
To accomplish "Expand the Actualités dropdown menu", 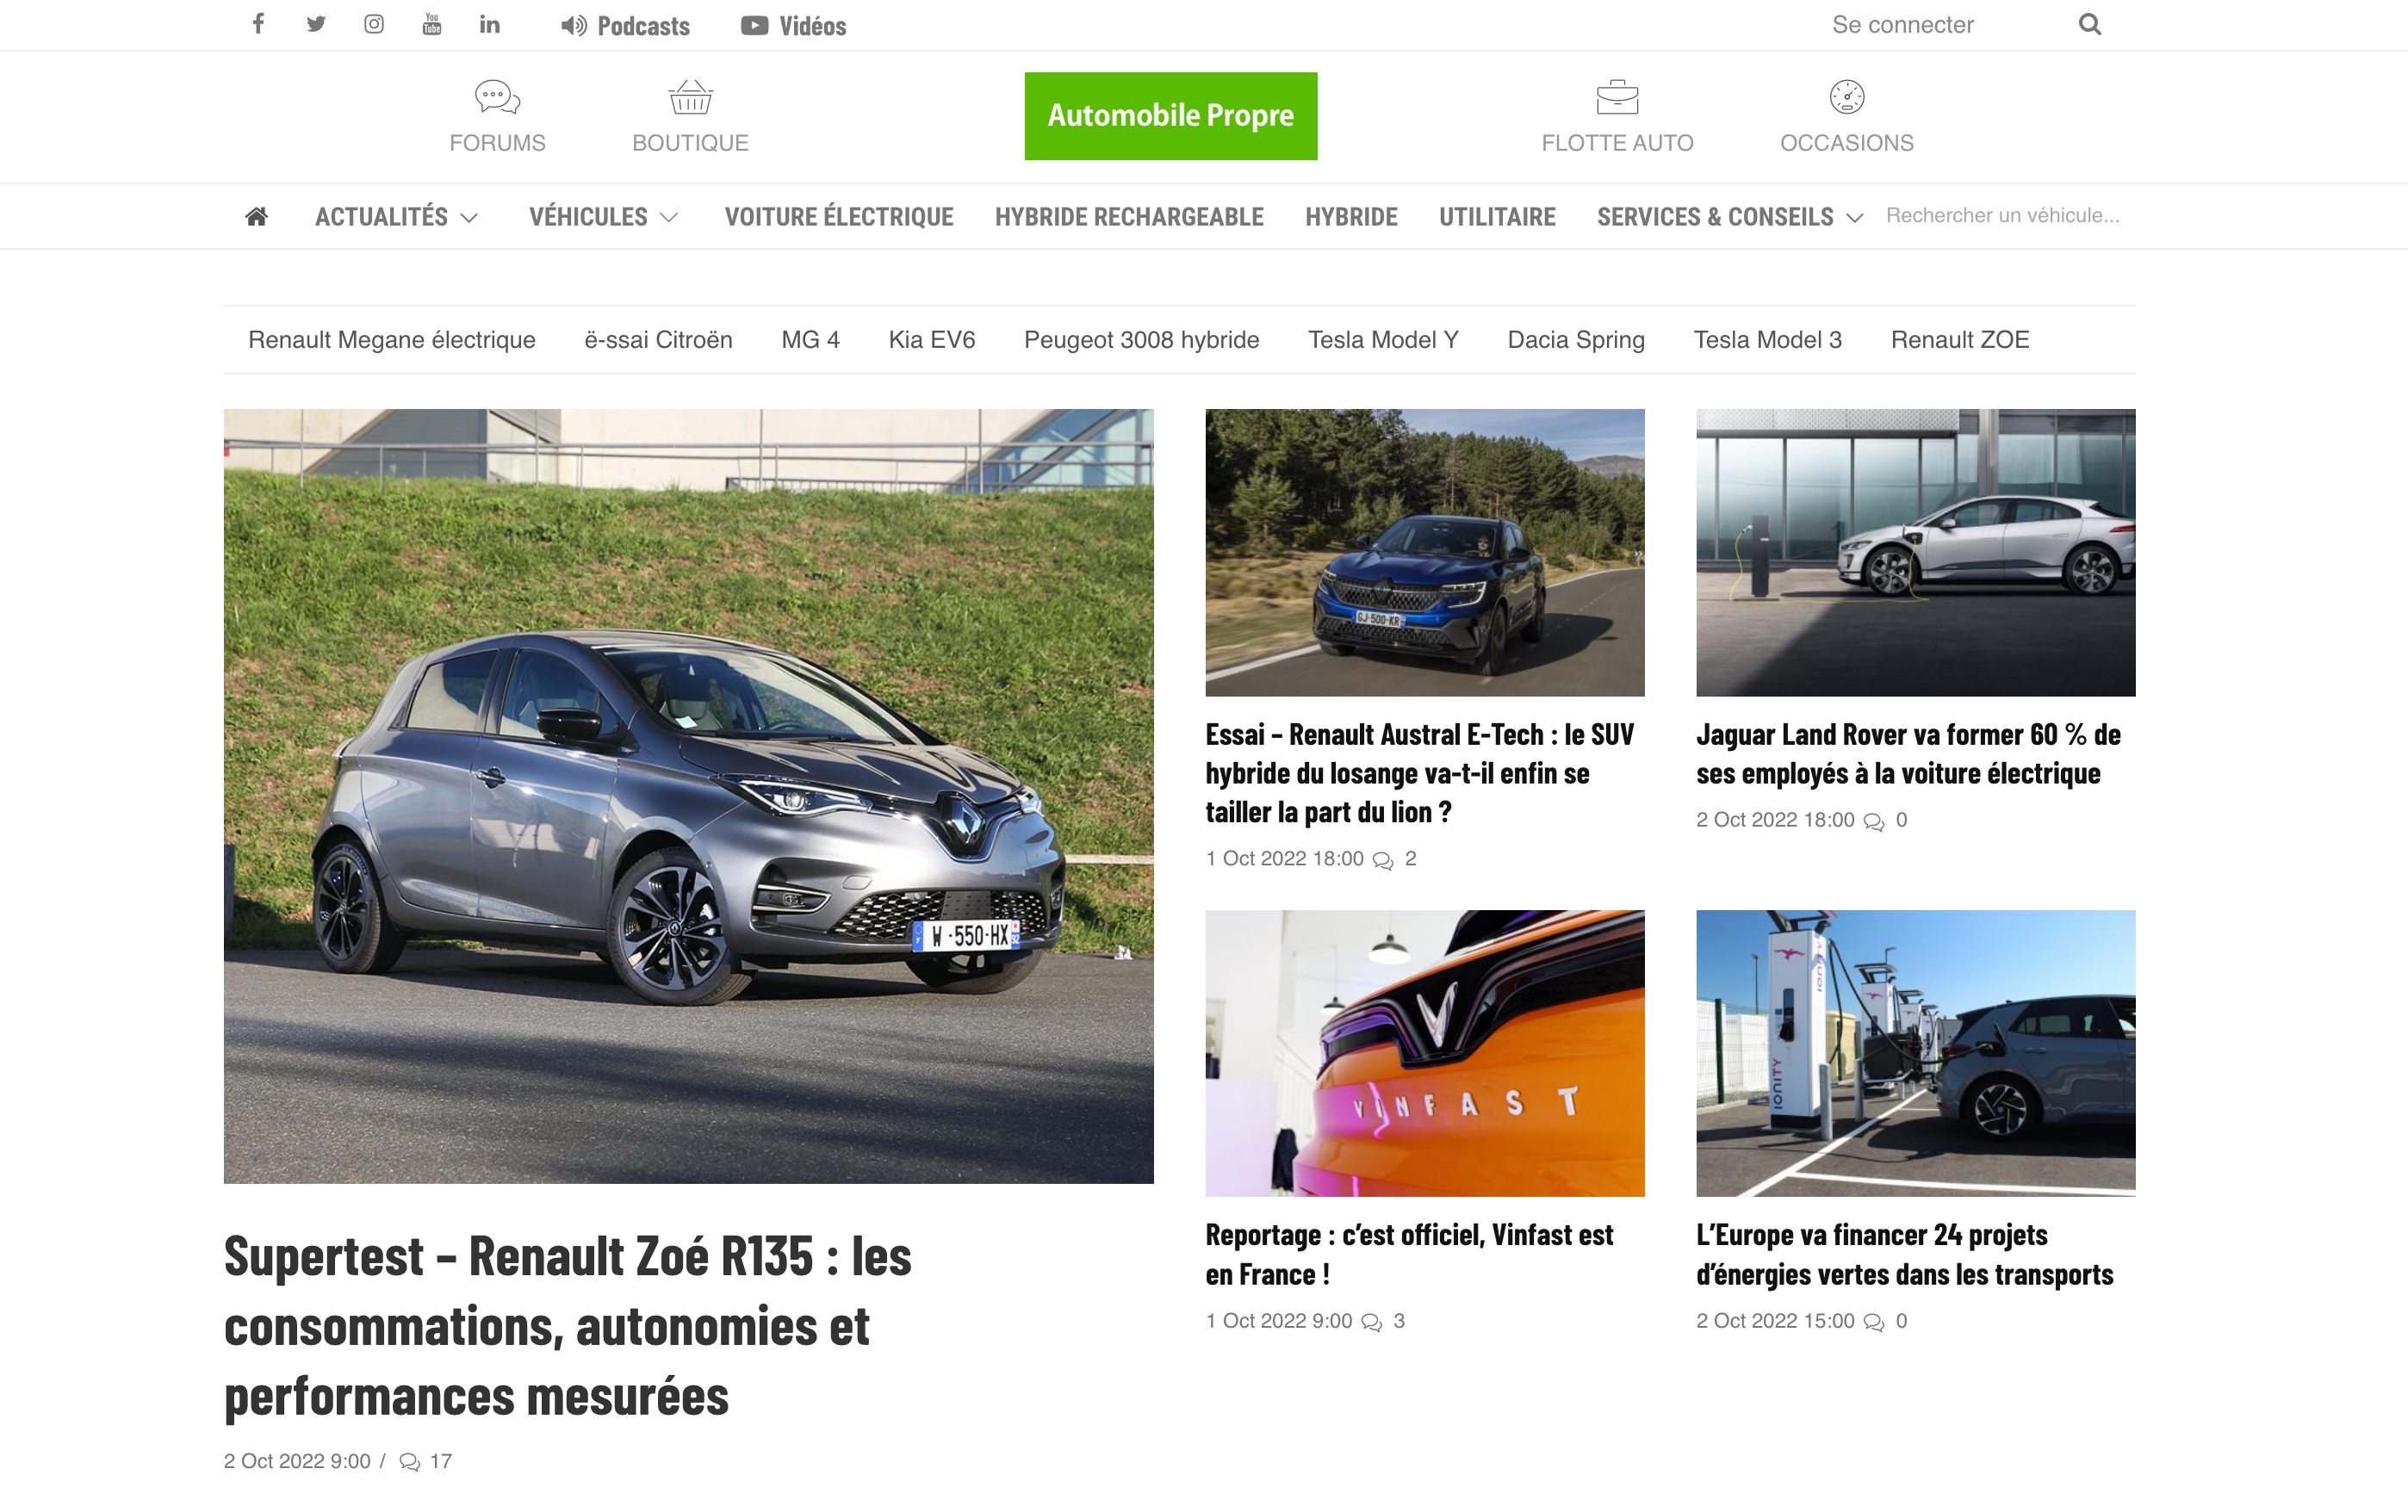I will click(x=397, y=216).
